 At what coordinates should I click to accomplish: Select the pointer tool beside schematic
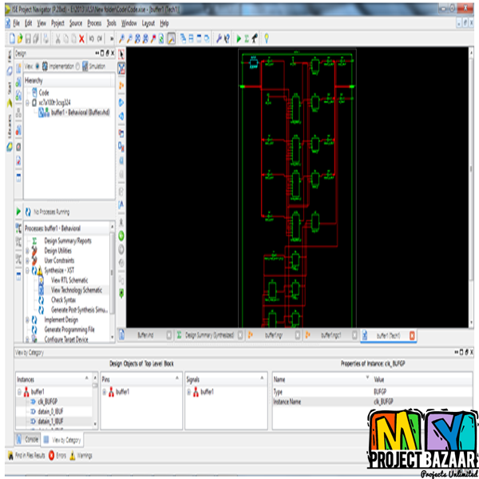click(121, 54)
